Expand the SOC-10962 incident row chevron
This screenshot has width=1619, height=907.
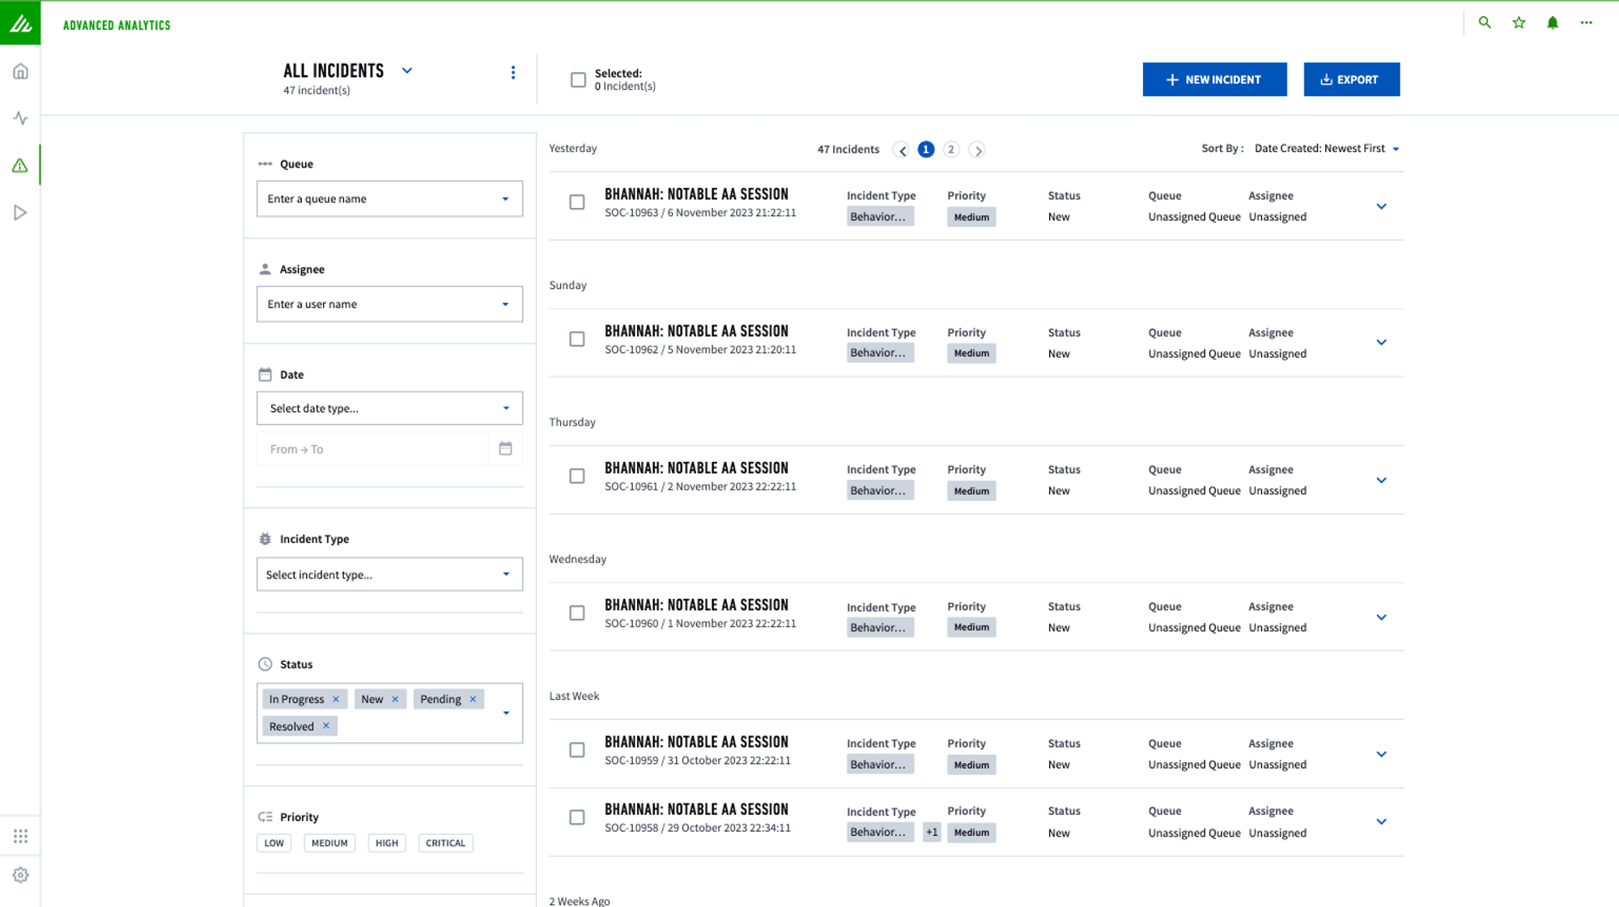1381,342
